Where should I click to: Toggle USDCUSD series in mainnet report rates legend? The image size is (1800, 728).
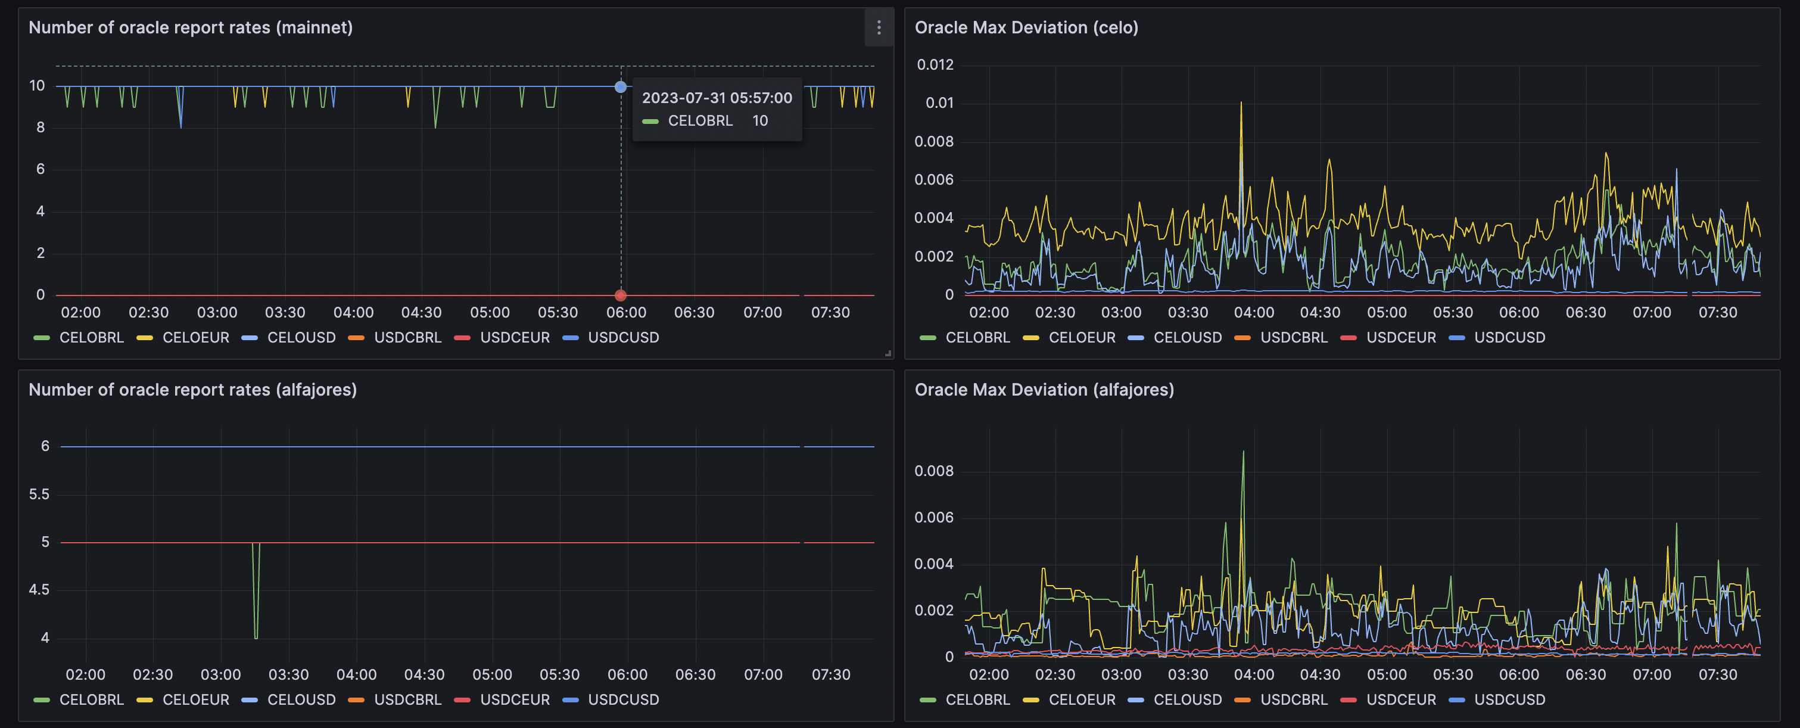click(x=623, y=337)
